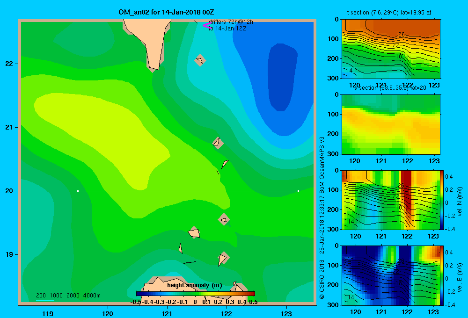Click the "height anomaly (m)" label
The height and width of the screenshot is (318, 468).
pos(195,285)
